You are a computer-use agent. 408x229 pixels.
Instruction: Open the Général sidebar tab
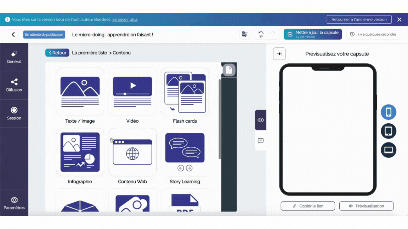14,57
